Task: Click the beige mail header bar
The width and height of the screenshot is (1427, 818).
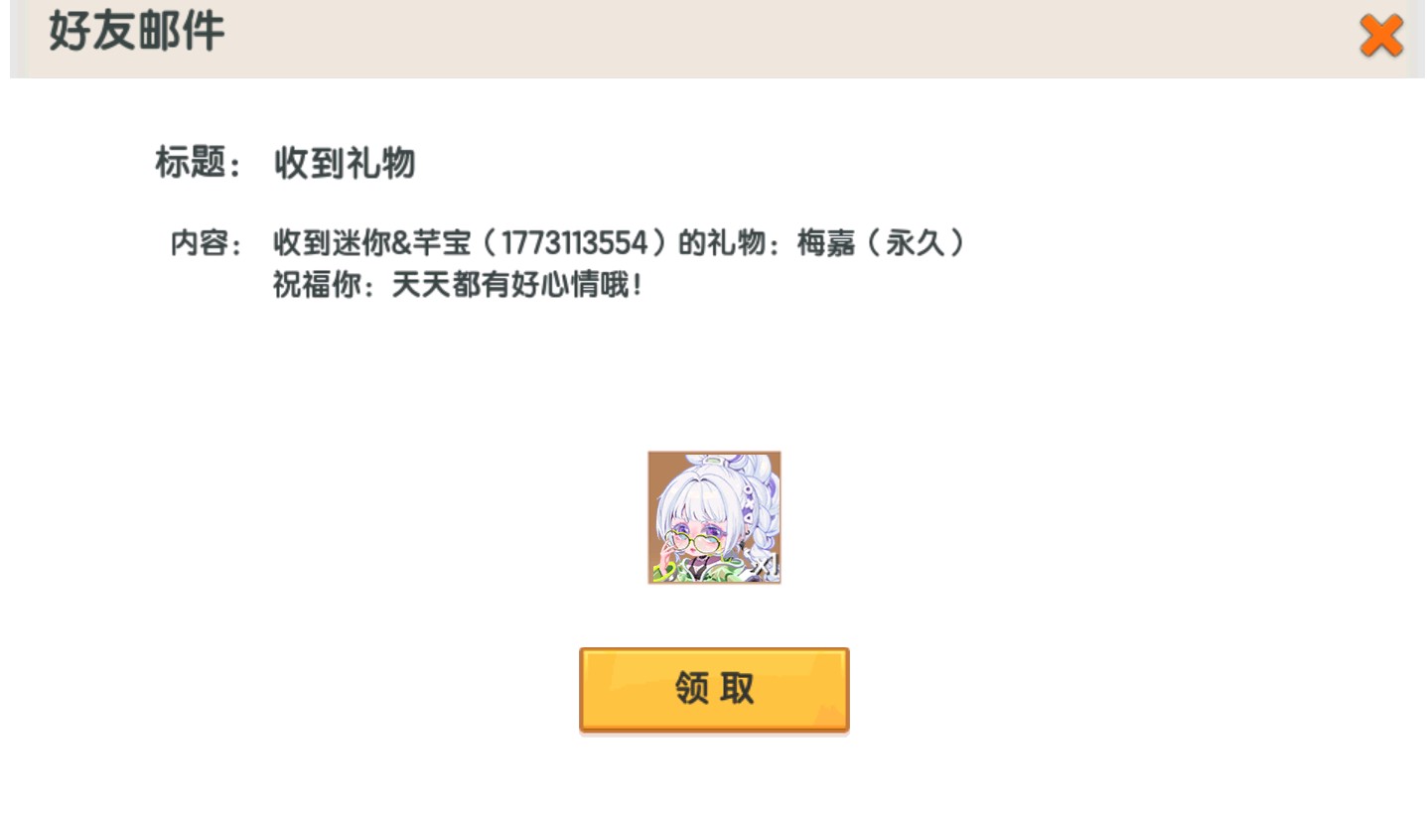Action: pos(717,39)
